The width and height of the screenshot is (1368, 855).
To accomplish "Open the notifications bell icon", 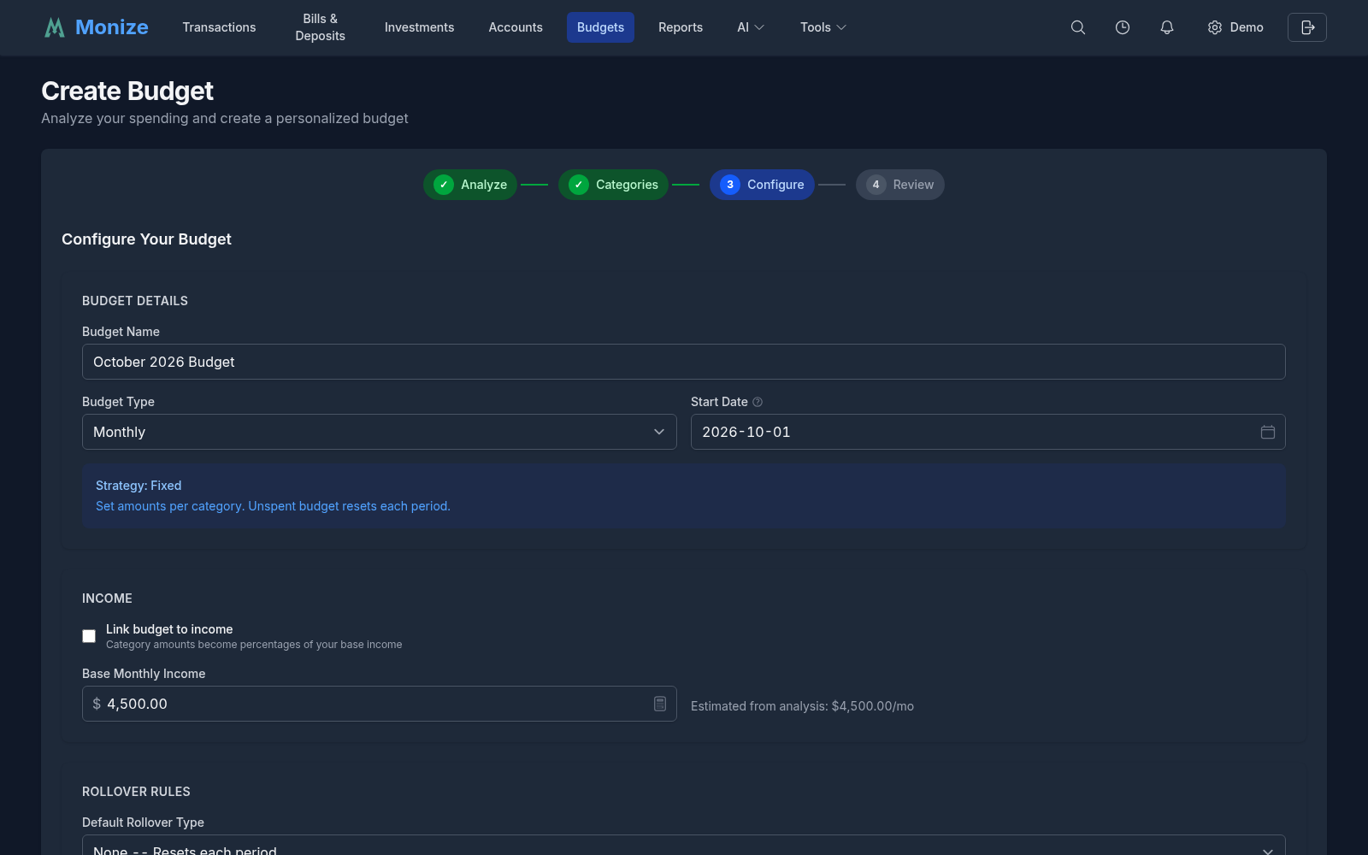I will [1167, 27].
